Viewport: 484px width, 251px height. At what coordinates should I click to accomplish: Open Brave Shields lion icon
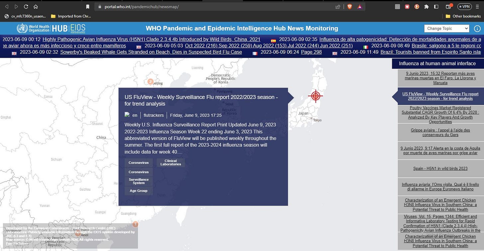(x=349, y=6)
